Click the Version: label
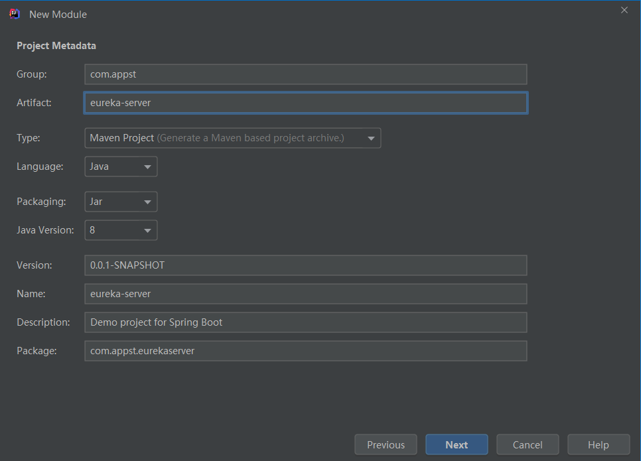The height and width of the screenshot is (461, 641). [x=35, y=265]
